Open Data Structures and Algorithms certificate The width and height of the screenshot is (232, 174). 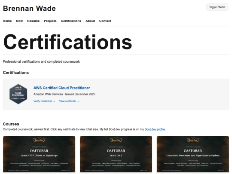[x=193, y=154]
